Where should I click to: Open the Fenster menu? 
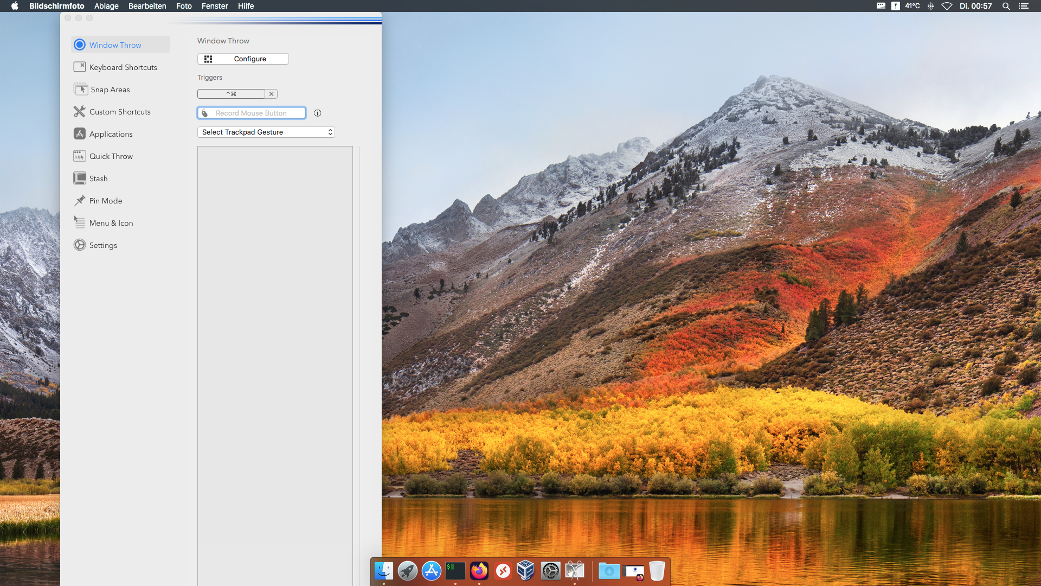tap(215, 6)
